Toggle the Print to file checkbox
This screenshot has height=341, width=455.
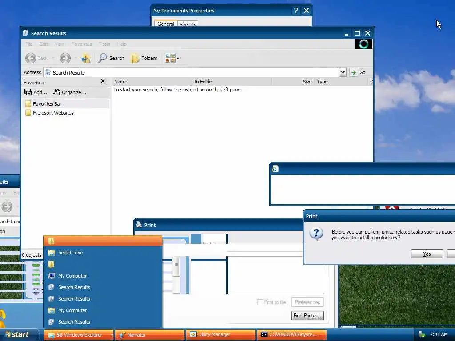click(260, 302)
